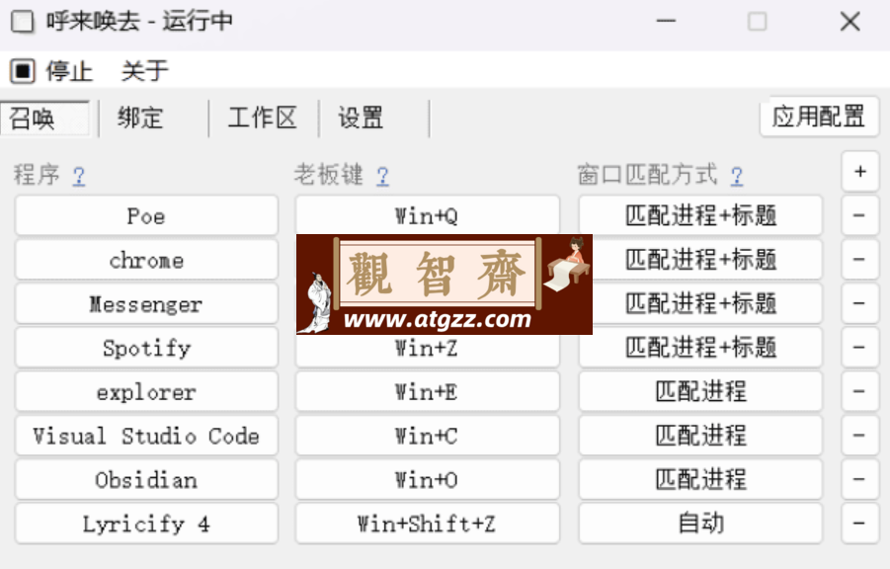Change match mode for Visual Studio Code

(700, 436)
